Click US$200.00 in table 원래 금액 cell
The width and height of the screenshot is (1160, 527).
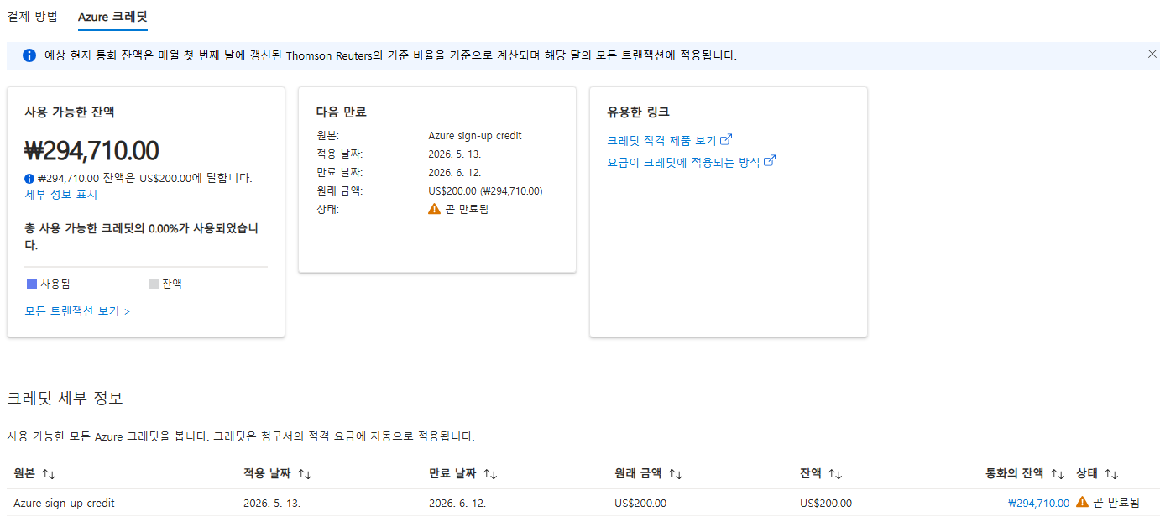640,504
